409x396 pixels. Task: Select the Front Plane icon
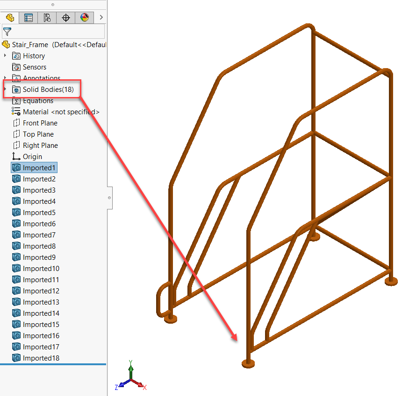coord(16,123)
